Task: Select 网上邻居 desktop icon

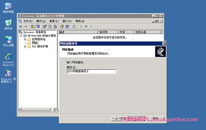Action: pos(8,40)
